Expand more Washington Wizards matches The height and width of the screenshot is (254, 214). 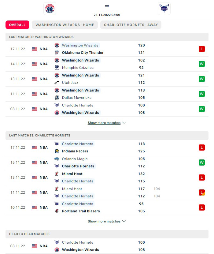(x=107, y=123)
